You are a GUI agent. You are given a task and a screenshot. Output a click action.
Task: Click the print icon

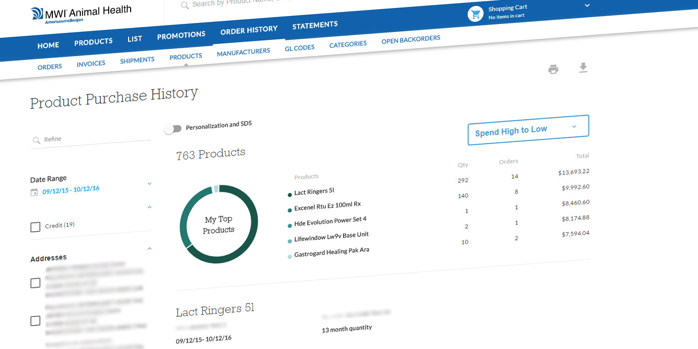click(x=553, y=70)
